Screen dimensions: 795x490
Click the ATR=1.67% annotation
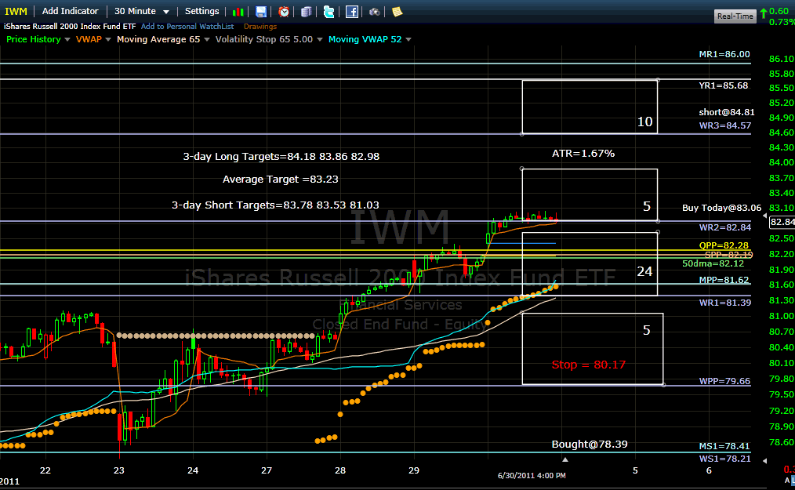coord(583,153)
